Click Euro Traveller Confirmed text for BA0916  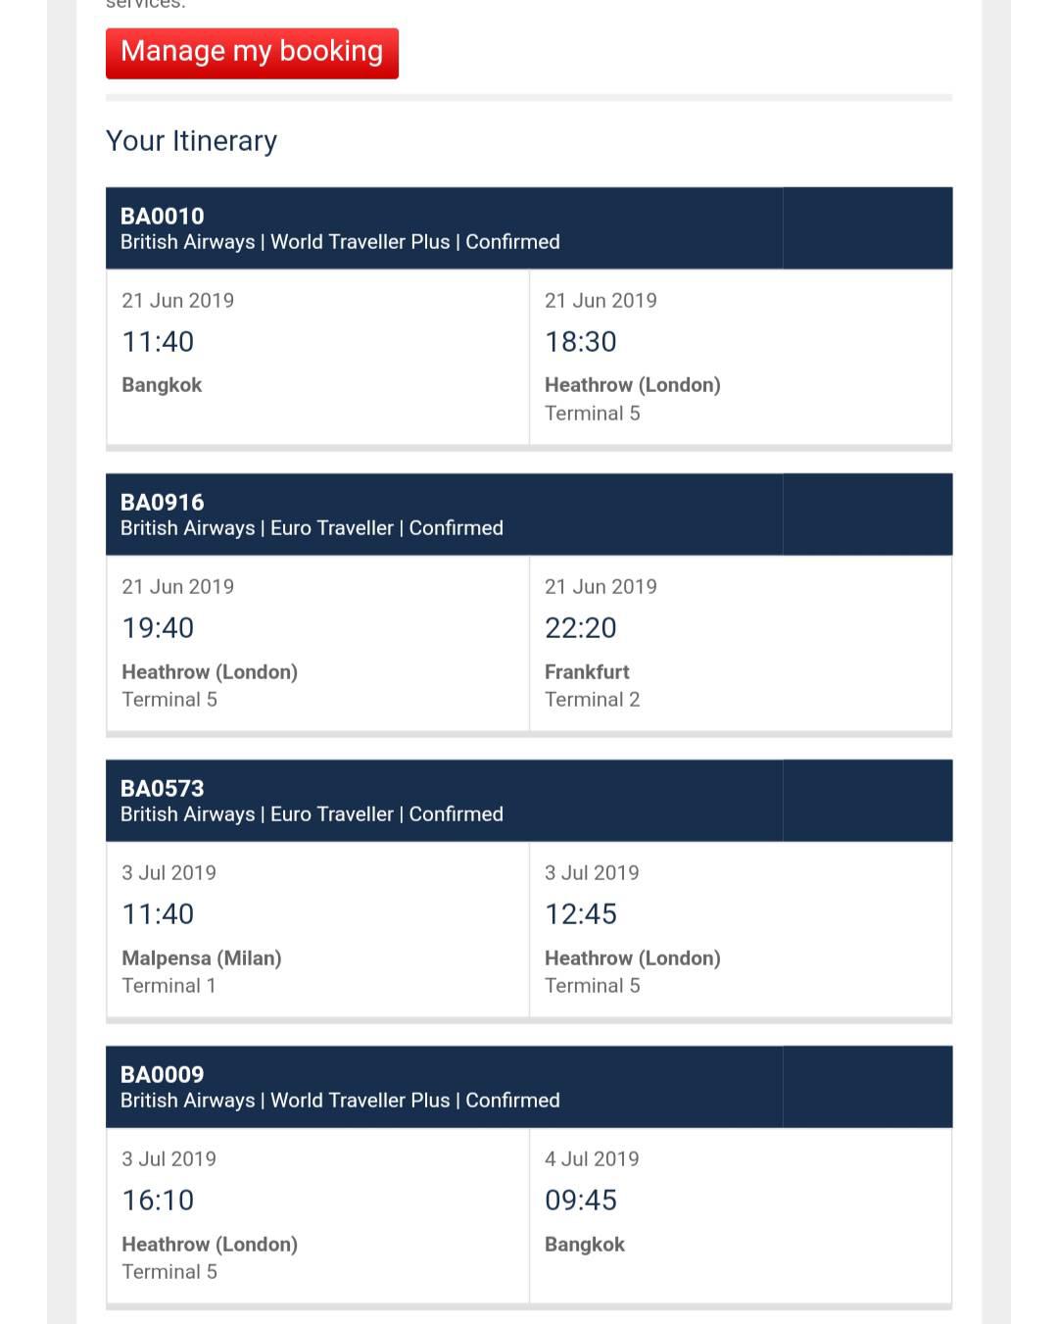(x=387, y=528)
